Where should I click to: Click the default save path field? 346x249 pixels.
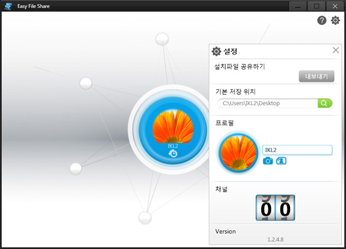[x=268, y=103]
